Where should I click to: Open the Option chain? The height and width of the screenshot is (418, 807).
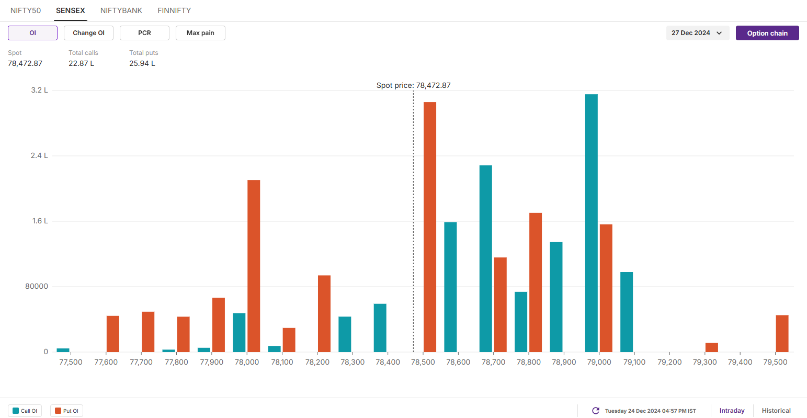(767, 33)
